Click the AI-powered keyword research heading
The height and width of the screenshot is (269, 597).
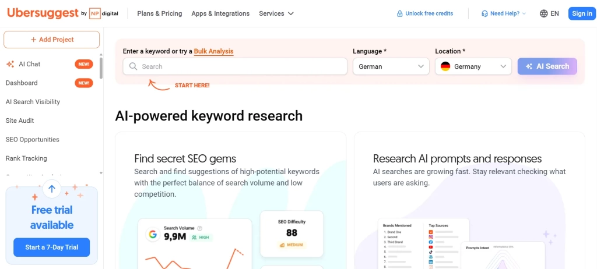(x=209, y=116)
